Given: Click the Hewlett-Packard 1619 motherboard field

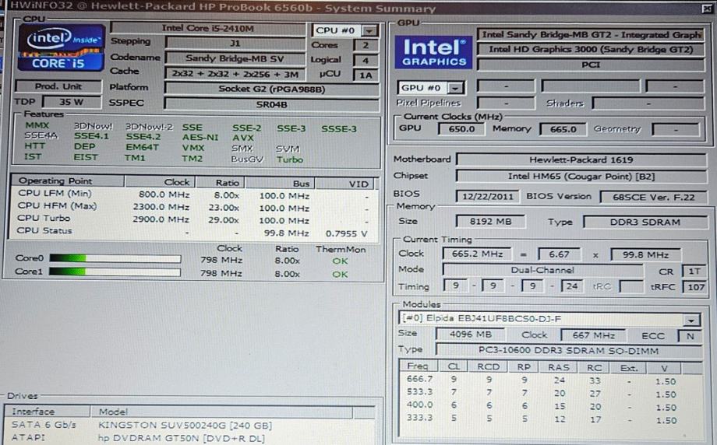Looking at the screenshot, I should tap(581, 159).
